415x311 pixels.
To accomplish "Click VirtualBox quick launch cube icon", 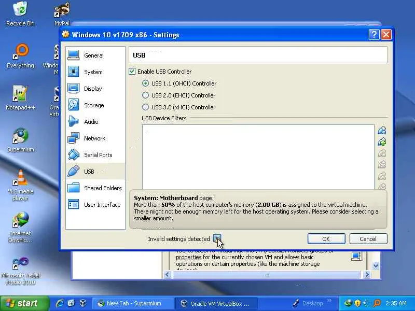I will [x=83, y=303].
